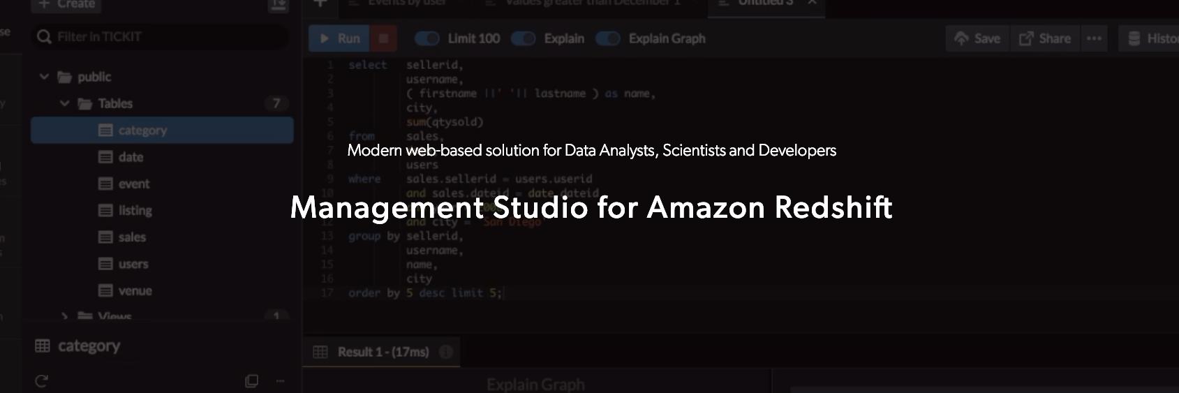
Task: Open the Result 1 - (17ms) tab
Action: [x=382, y=352]
